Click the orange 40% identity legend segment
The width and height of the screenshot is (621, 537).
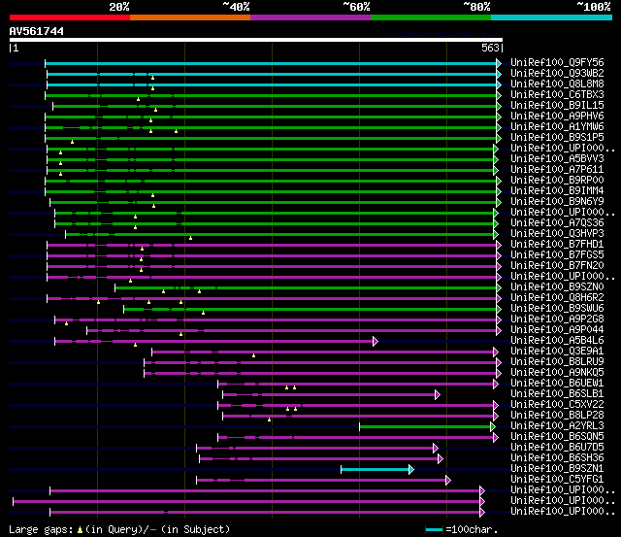190,17
